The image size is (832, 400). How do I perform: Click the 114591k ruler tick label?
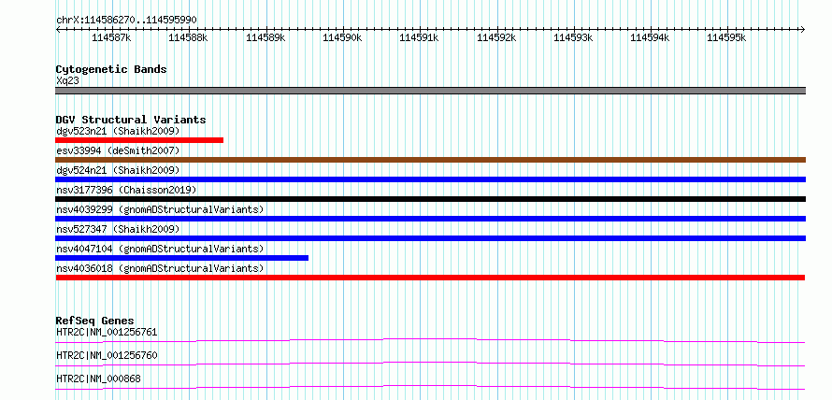[x=419, y=37]
